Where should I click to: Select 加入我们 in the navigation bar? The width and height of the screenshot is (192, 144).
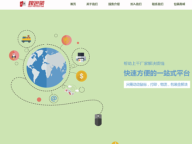(136, 4)
